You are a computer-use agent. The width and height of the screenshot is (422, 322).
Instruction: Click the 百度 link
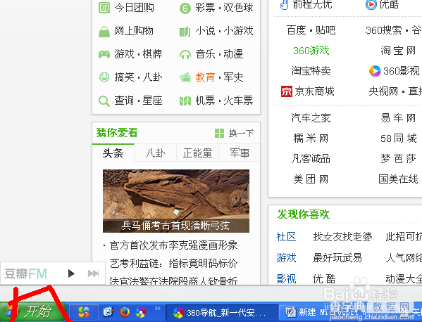click(297, 30)
